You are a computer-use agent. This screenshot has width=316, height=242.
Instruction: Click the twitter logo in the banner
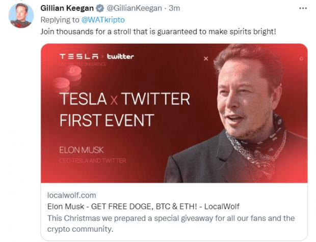[x=120, y=56]
